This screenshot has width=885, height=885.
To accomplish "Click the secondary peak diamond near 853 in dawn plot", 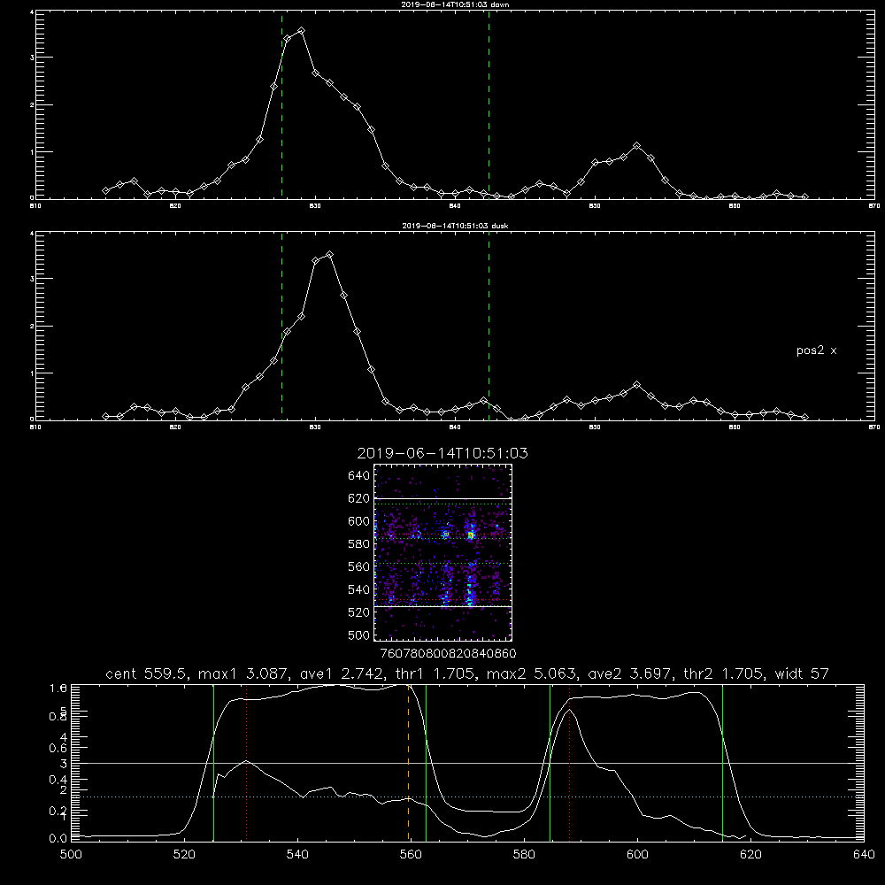I will coord(636,146).
